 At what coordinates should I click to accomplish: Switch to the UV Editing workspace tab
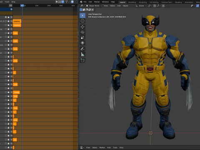[x=154, y=2]
